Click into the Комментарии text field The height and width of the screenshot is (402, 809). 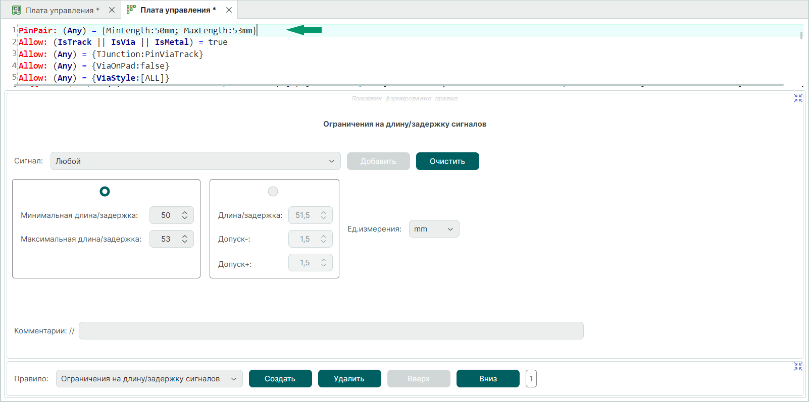tap(331, 331)
